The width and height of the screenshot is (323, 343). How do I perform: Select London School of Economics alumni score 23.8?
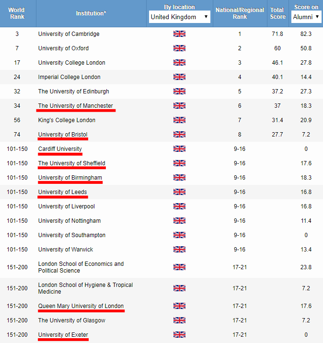[x=306, y=267]
